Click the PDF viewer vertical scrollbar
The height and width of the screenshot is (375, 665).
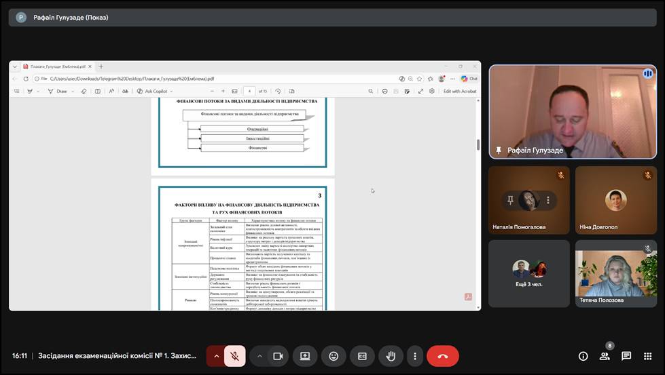(478, 145)
